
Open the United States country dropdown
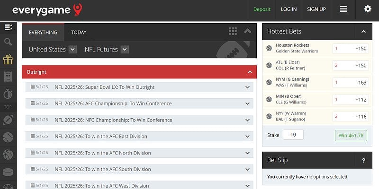tap(72, 49)
